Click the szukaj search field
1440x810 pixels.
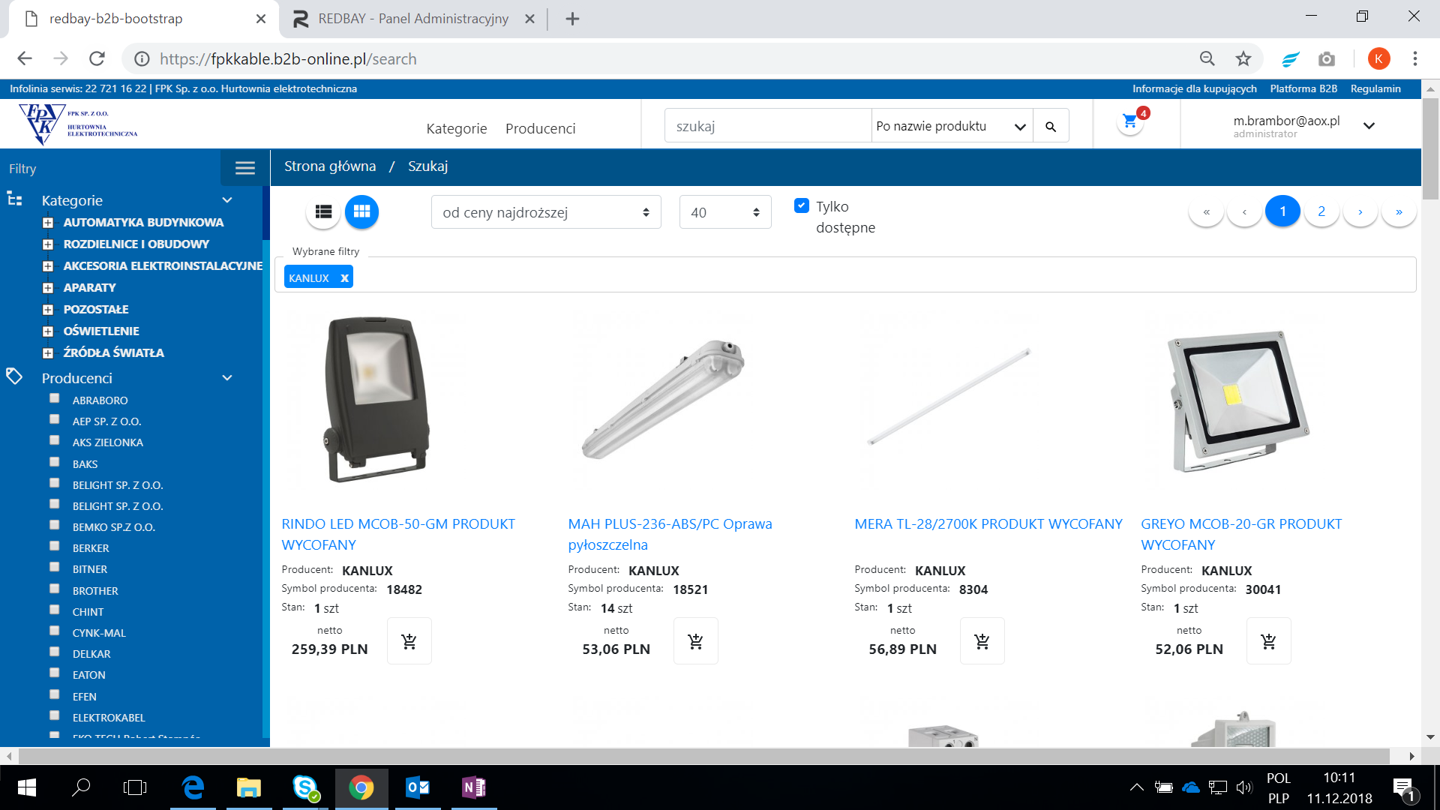(766, 126)
